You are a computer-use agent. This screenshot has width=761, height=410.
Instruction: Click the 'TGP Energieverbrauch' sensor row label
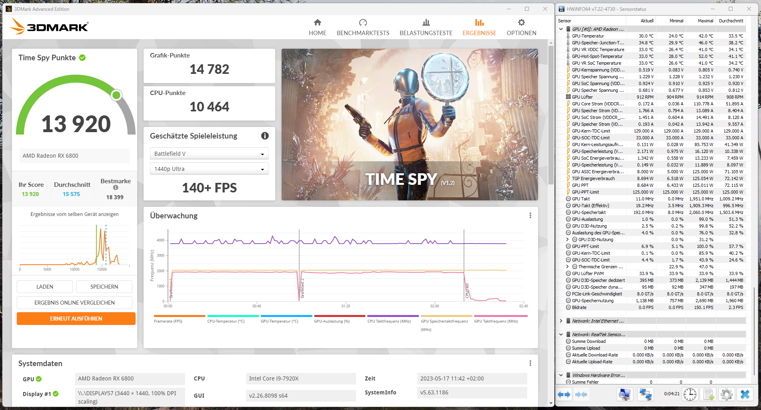click(593, 178)
